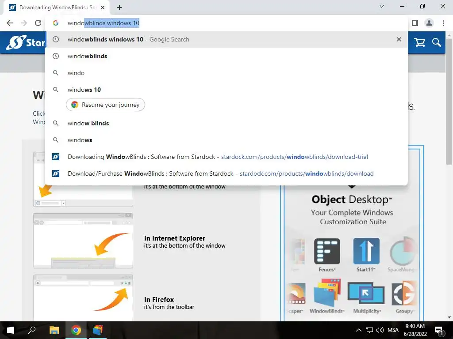Reload the page with refresh icon
Image resolution: width=453 pixels, height=339 pixels.
(38, 23)
